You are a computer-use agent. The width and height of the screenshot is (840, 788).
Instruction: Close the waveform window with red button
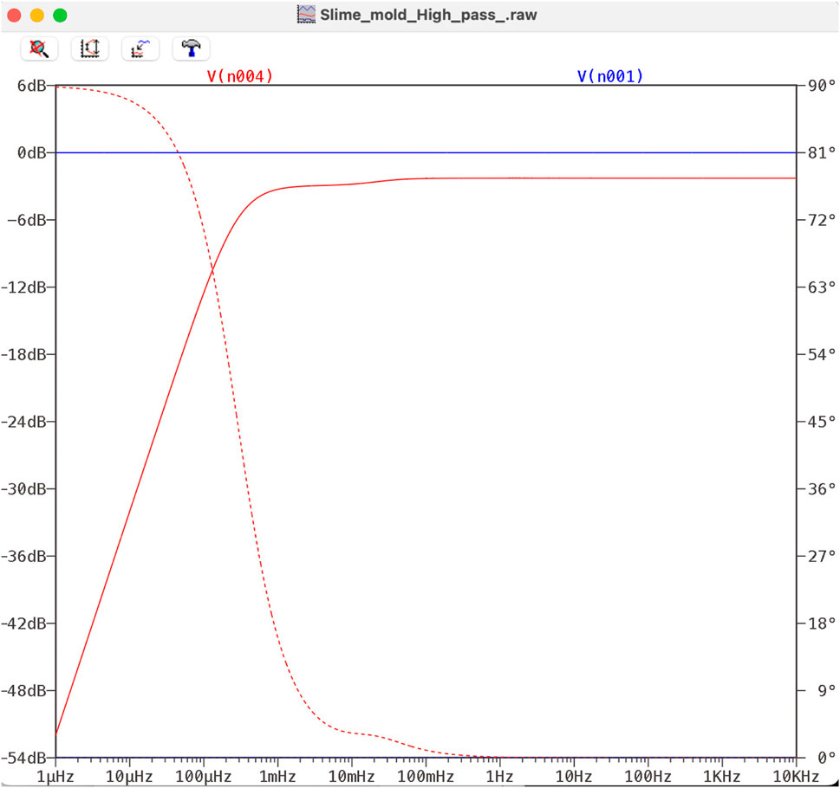14,16
